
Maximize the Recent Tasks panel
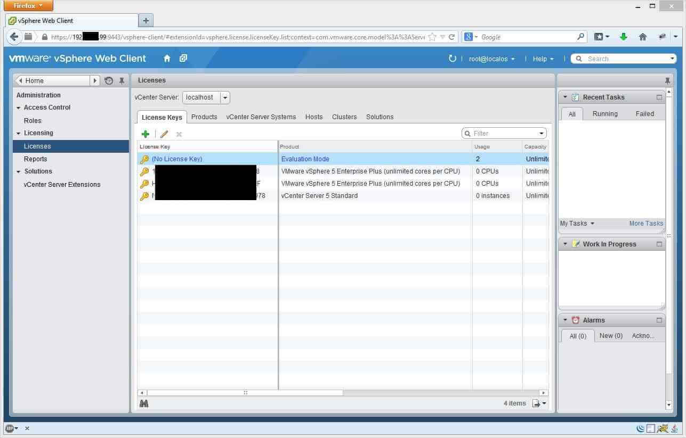pos(659,97)
